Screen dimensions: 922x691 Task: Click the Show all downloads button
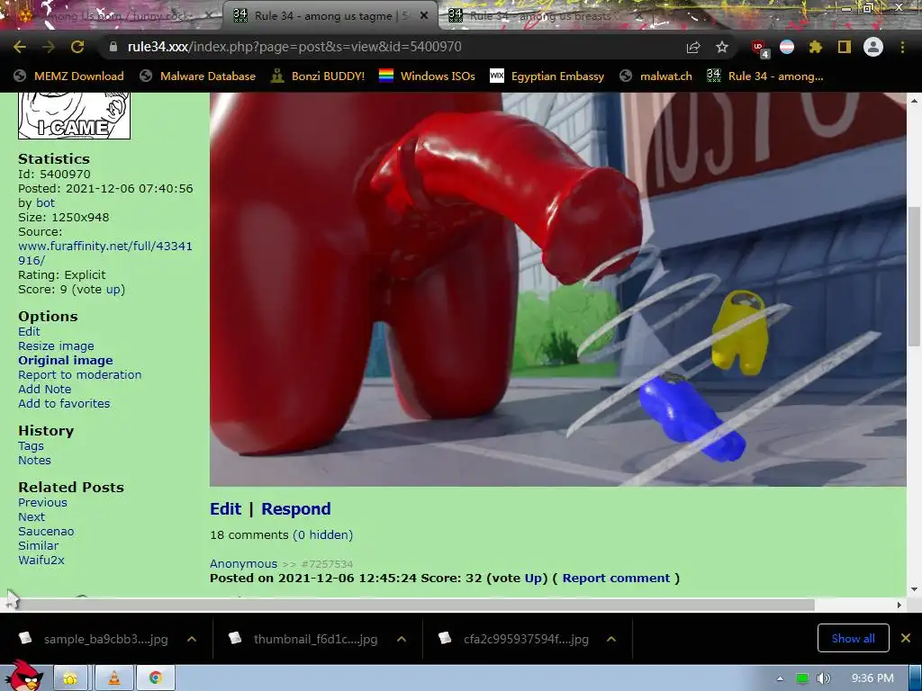pos(854,638)
